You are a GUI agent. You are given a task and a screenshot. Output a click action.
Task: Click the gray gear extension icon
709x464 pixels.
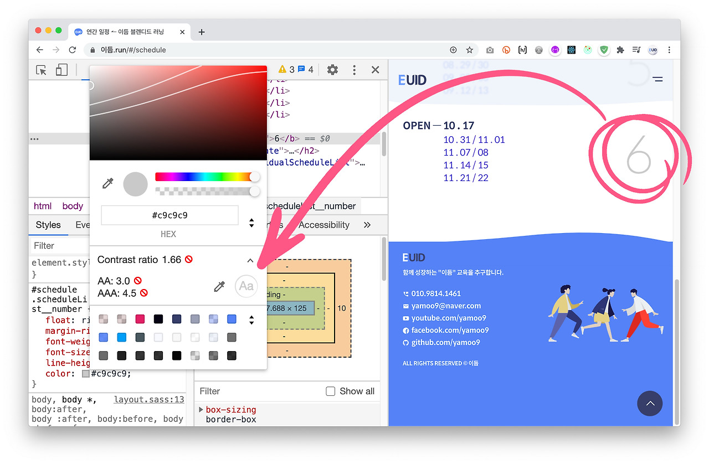pos(538,50)
